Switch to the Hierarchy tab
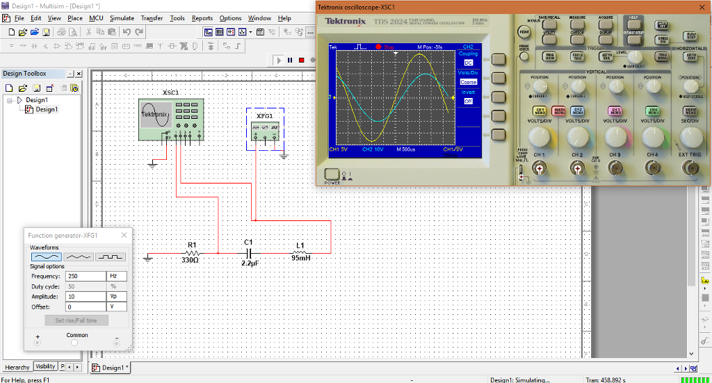The width and height of the screenshot is (712, 383). [17, 367]
